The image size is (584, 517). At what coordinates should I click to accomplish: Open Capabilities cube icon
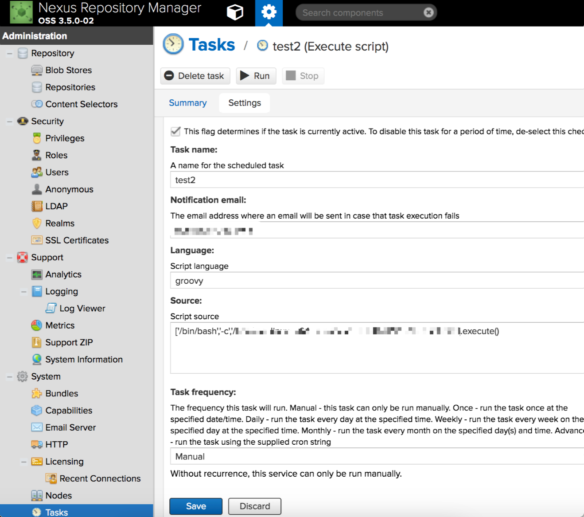coord(37,411)
